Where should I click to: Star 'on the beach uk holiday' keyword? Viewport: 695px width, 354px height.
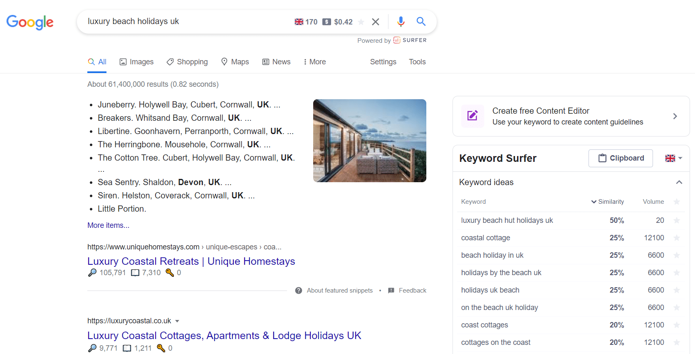pos(677,308)
